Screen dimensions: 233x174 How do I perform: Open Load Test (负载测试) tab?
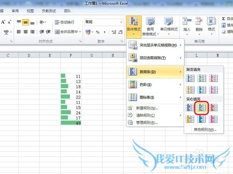pos(49,11)
